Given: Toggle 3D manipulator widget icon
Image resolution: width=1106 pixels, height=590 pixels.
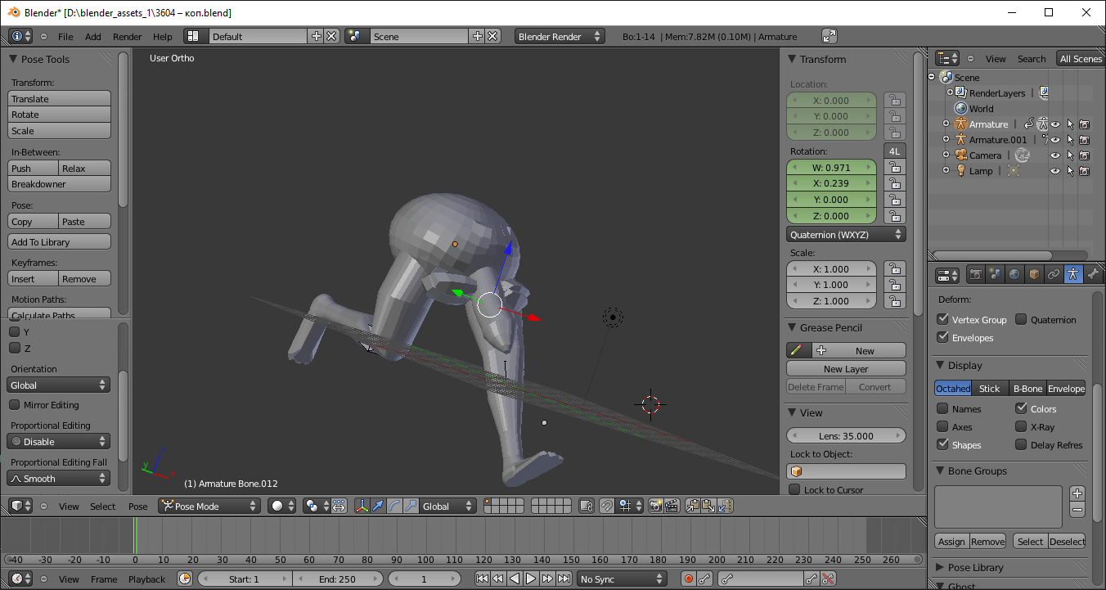Looking at the screenshot, I should coord(362,507).
